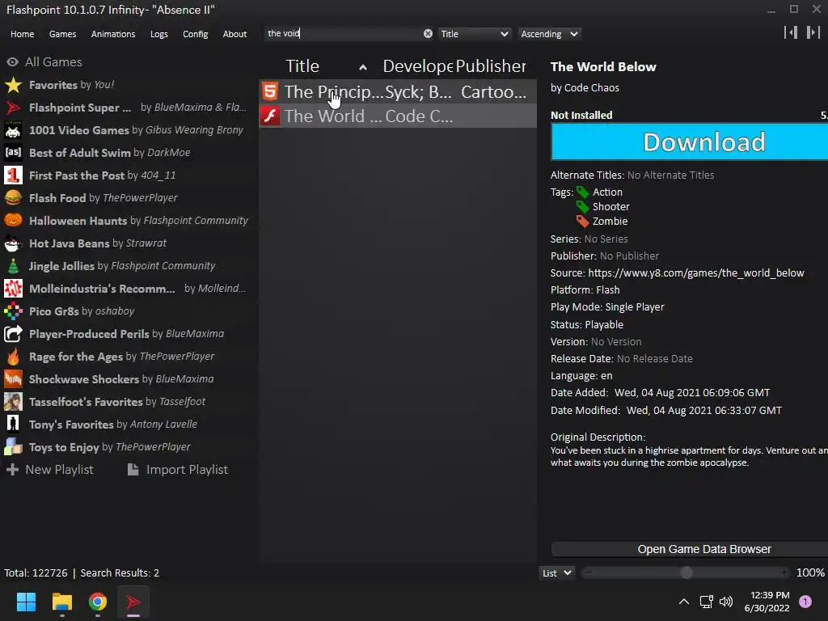Select the Hot Java Beans playlist
The width and height of the screenshot is (828, 621).
click(x=129, y=243)
